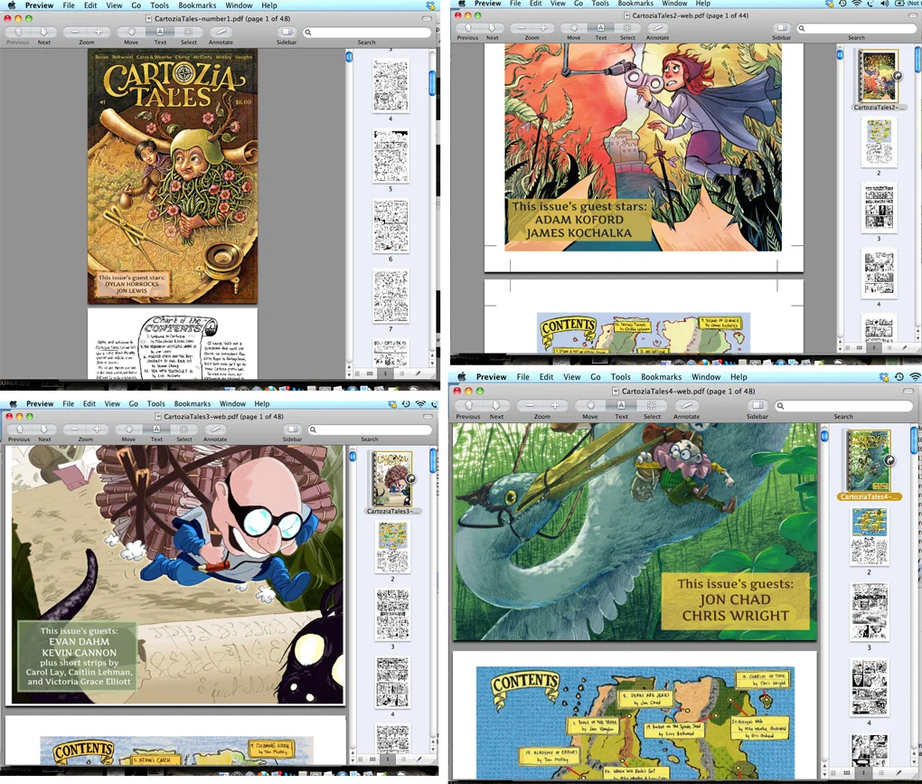922x784 pixels.
Task: Open Bookmarks menu above CartoziaTales-number1.pdf window
Action: [x=197, y=5]
